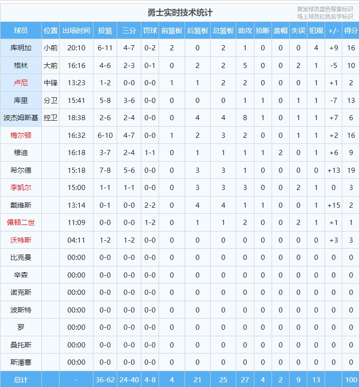Click the title 勇士实时技术统计

click(179, 13)
